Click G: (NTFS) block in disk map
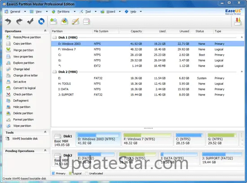This screenshot has width=247, height=183. tap(222, 139)
